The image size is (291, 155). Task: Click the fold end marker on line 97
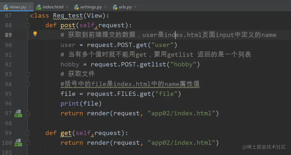(28, 113)
